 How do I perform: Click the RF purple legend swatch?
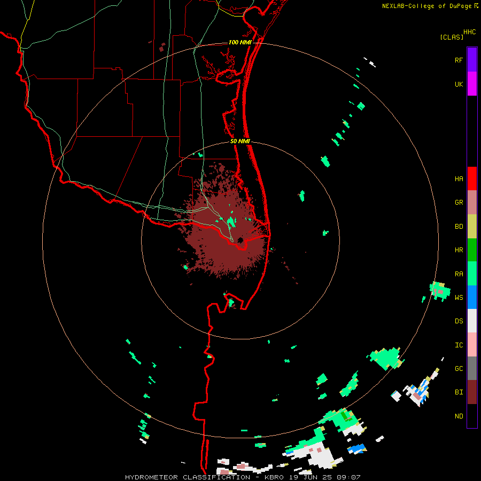coord(472,60)
